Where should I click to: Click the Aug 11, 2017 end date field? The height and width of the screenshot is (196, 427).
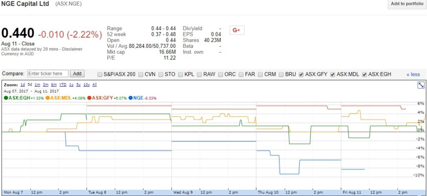click(x=47, y=91)
